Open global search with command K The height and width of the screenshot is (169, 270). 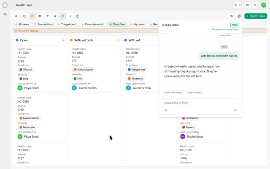tap(238, 5)
